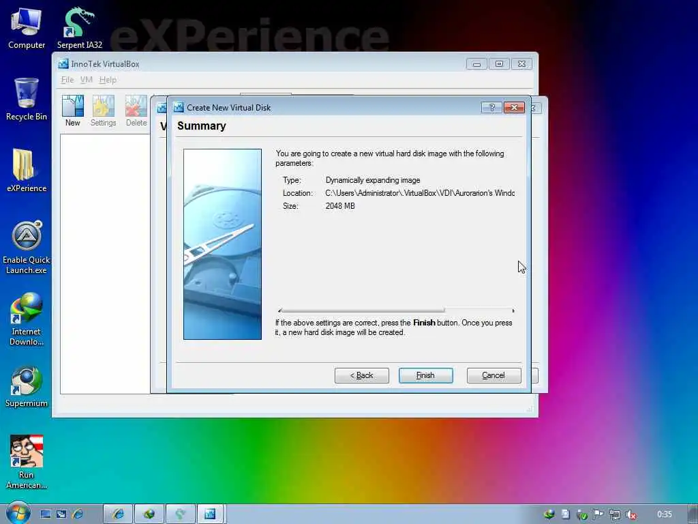
Task: Select the Enable Quick Launch.exe icon
Action: coord(27,248)
